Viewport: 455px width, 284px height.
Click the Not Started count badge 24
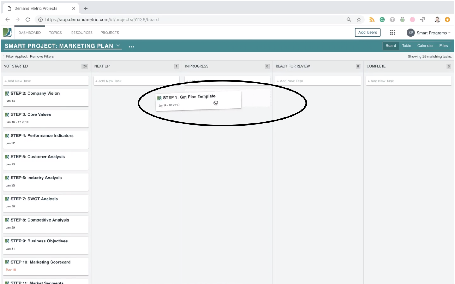point(85,66)
